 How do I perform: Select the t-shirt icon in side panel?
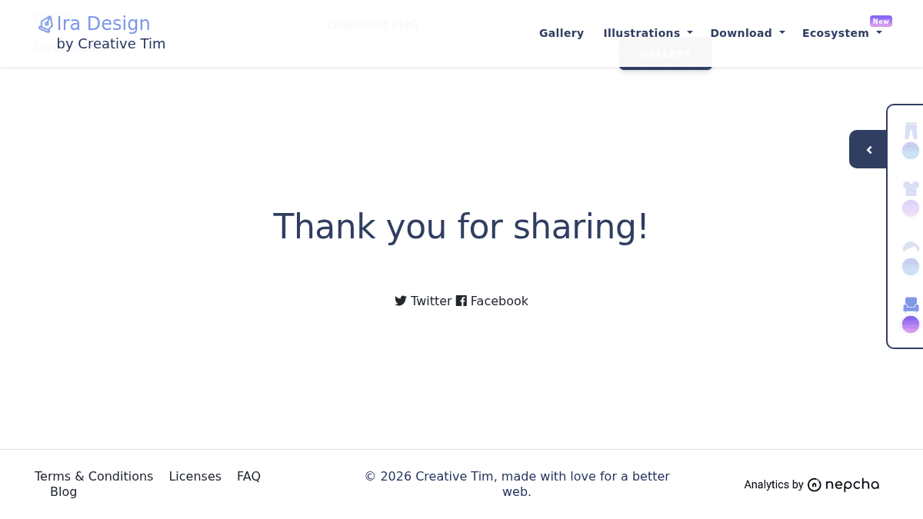(x=911, y=188)
